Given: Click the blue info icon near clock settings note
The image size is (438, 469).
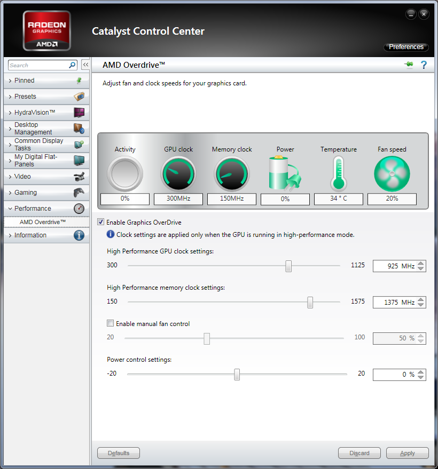Looking at the screenshot, I should 111,234.
